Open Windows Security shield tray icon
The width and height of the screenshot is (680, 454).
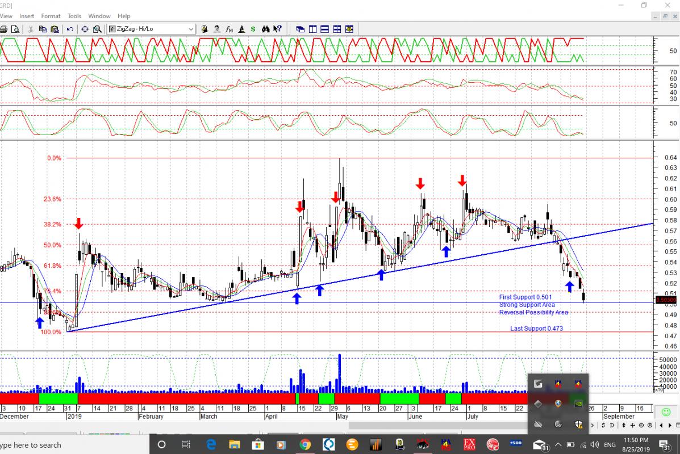click(578, 424)
